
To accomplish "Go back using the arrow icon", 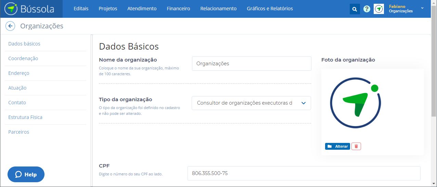I will pyautogui.click(x=10, y=26).
